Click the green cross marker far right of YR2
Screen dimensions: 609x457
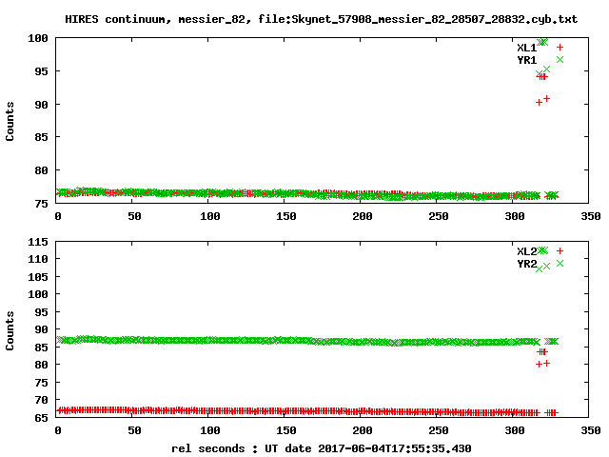pyautogui.click(x=560, y=264)
